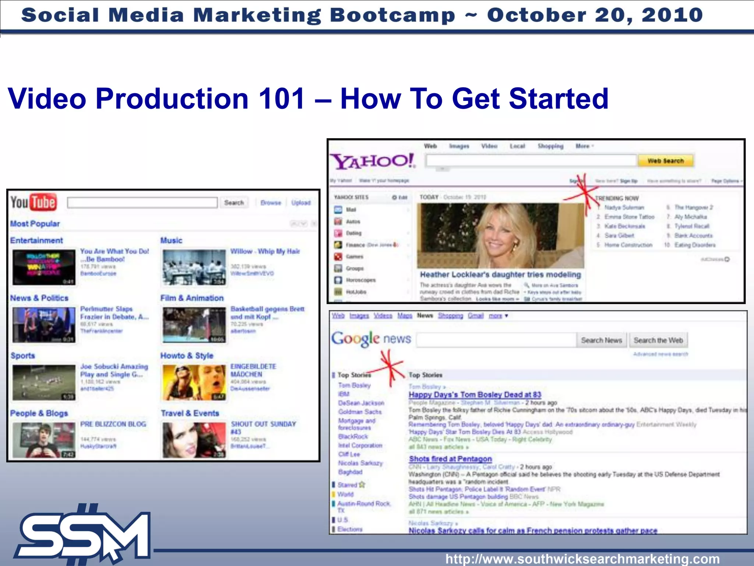Open Travel & Events category on YouTube

point(190,413)
